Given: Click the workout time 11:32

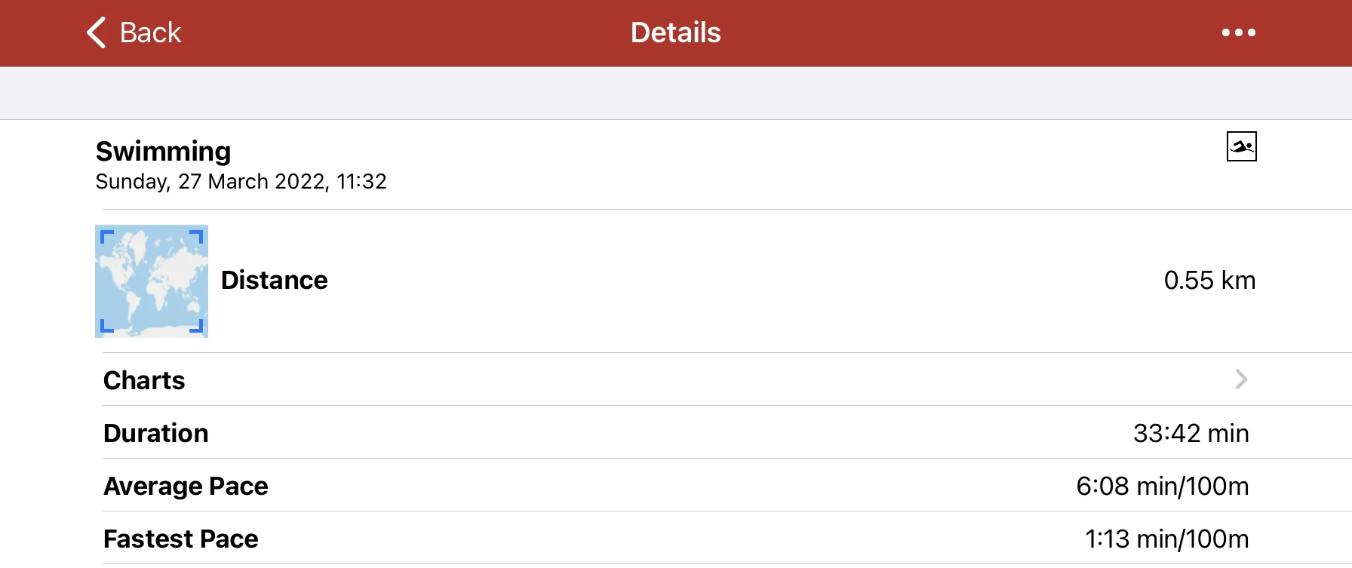Looking at the screenshot, I should pyautogui.click(x=361, y=182).
